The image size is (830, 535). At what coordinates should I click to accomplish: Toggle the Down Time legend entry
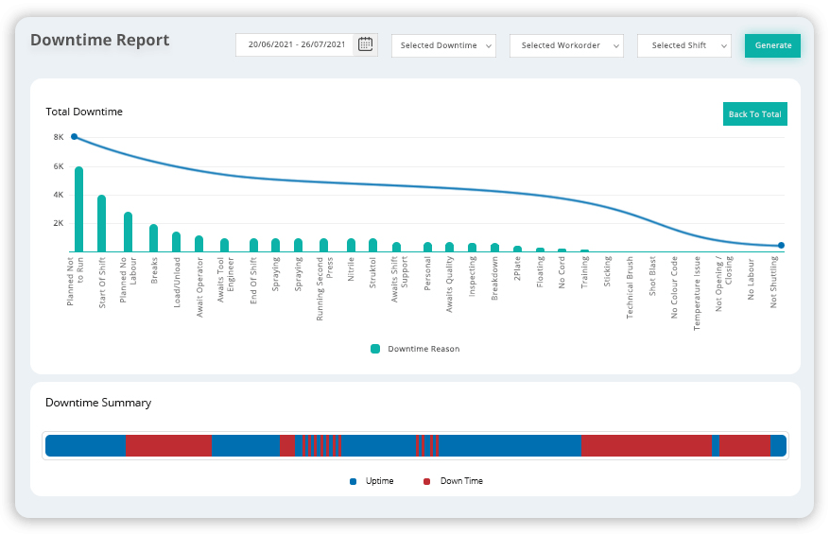[x=426, y=481]
